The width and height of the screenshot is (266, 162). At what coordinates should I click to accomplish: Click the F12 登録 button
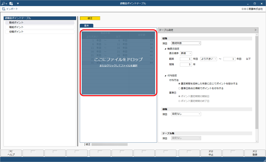click(255, 153)
